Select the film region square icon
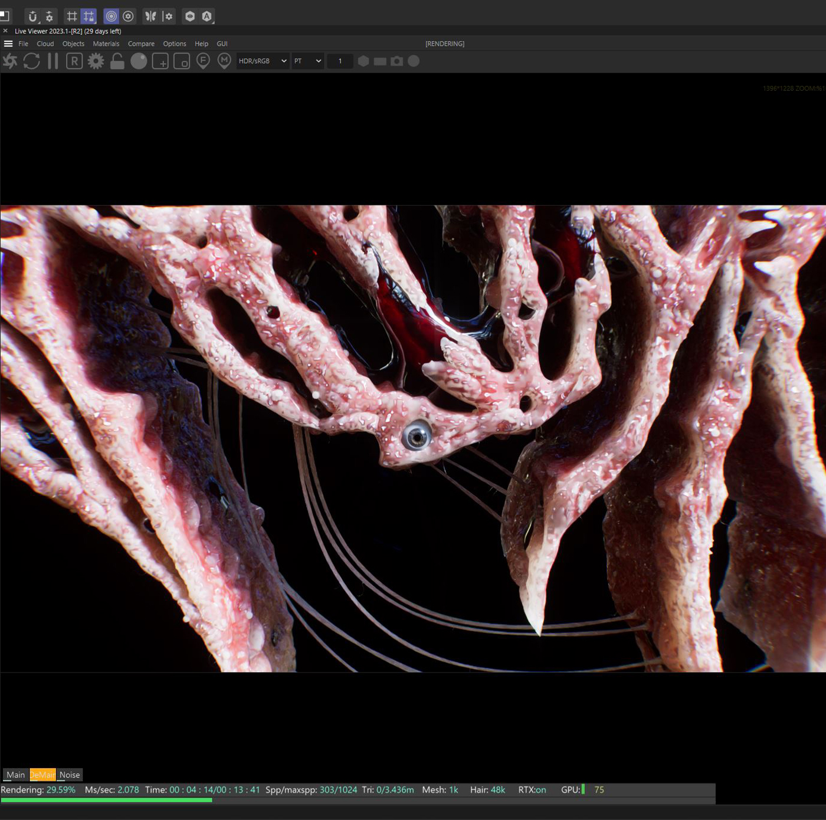The image size is (826, 820). coord(182,61)
